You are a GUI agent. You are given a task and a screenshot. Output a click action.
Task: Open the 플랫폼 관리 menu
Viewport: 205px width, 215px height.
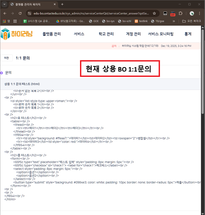(52, 34)
